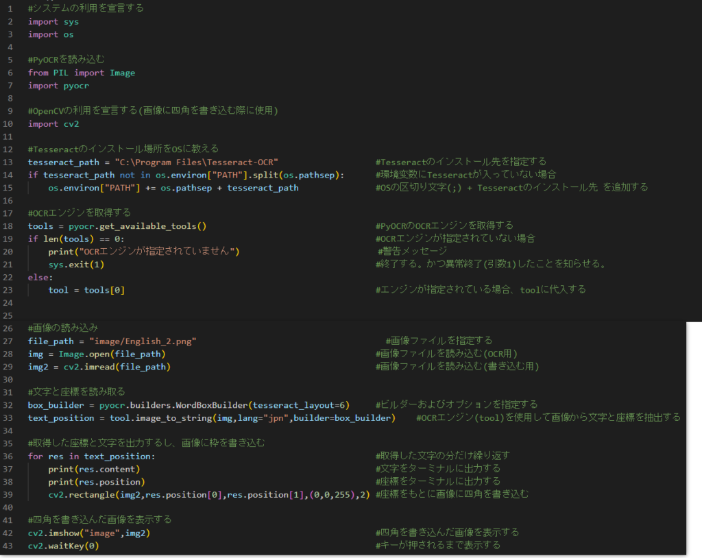Click 'os.pathsep + tesseract_path' on line 15
Screen dimensions: 702x558
tap(230, 188)
